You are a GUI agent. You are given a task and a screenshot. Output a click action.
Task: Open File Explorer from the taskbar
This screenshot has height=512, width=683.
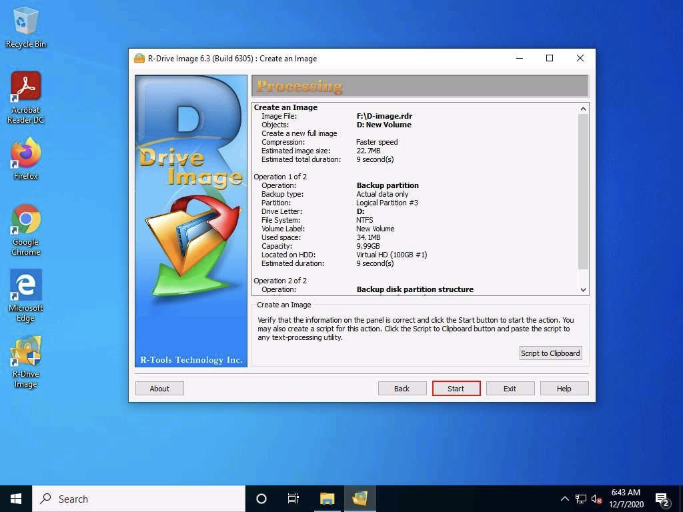tap(327, 499)
